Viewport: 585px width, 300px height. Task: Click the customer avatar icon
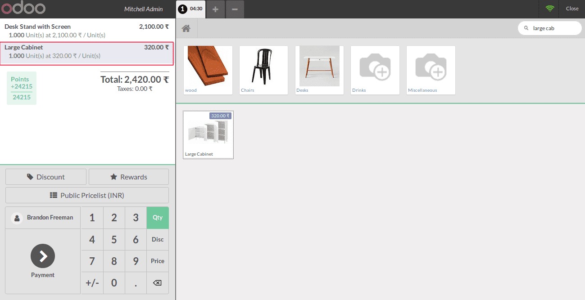[x=17, y=218]
